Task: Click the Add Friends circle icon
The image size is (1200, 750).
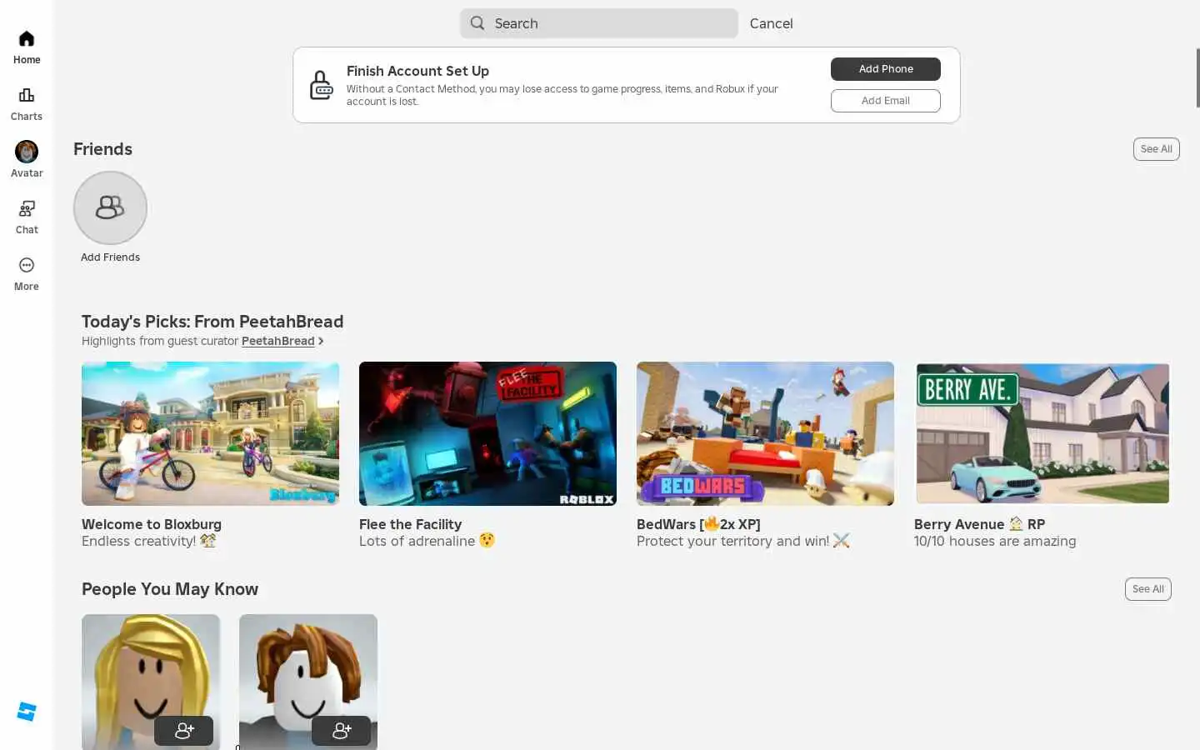Action: (x=110, y=207)
